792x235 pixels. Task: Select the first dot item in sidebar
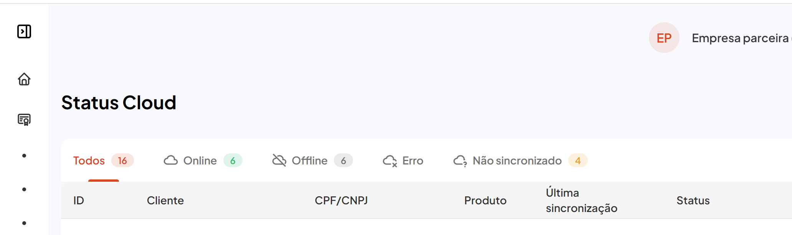(x=24, y=156)
